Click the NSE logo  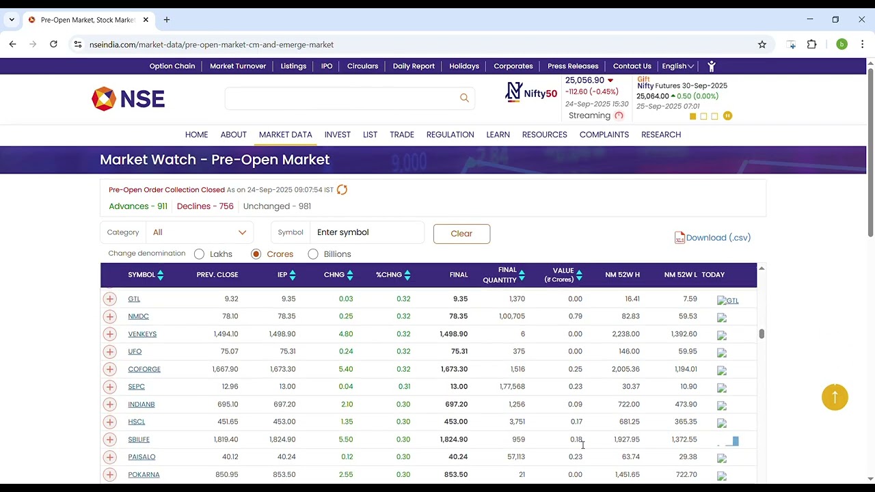(128, 99)
